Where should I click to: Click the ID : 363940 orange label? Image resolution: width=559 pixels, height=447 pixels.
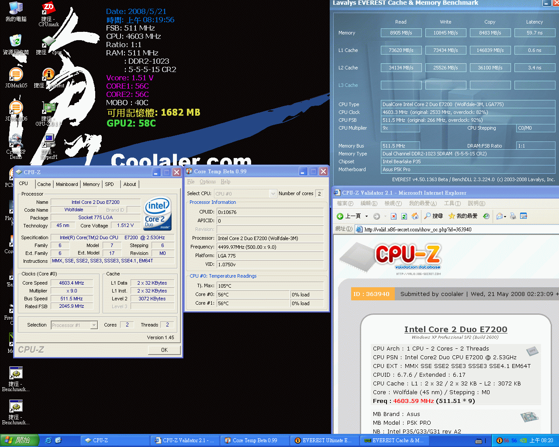click(x=373, y=294)
